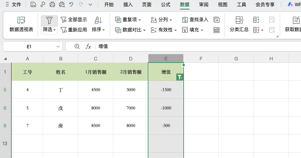The width and height of the screenshot is (301, 158).
Task: Click the sort A-Z icon
Action: (98, 20)
